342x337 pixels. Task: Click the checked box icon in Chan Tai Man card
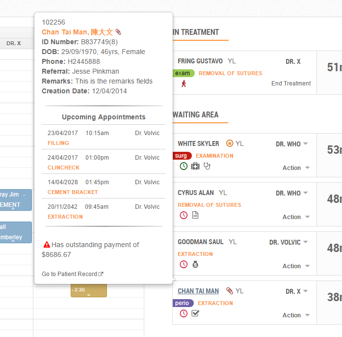pos(195,313)
